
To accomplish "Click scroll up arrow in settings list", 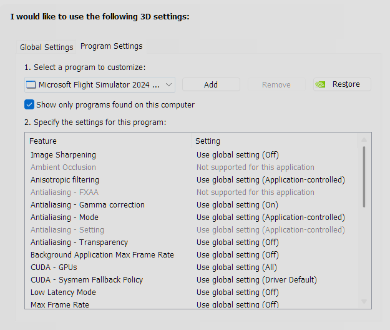I will tap(364, 140).
